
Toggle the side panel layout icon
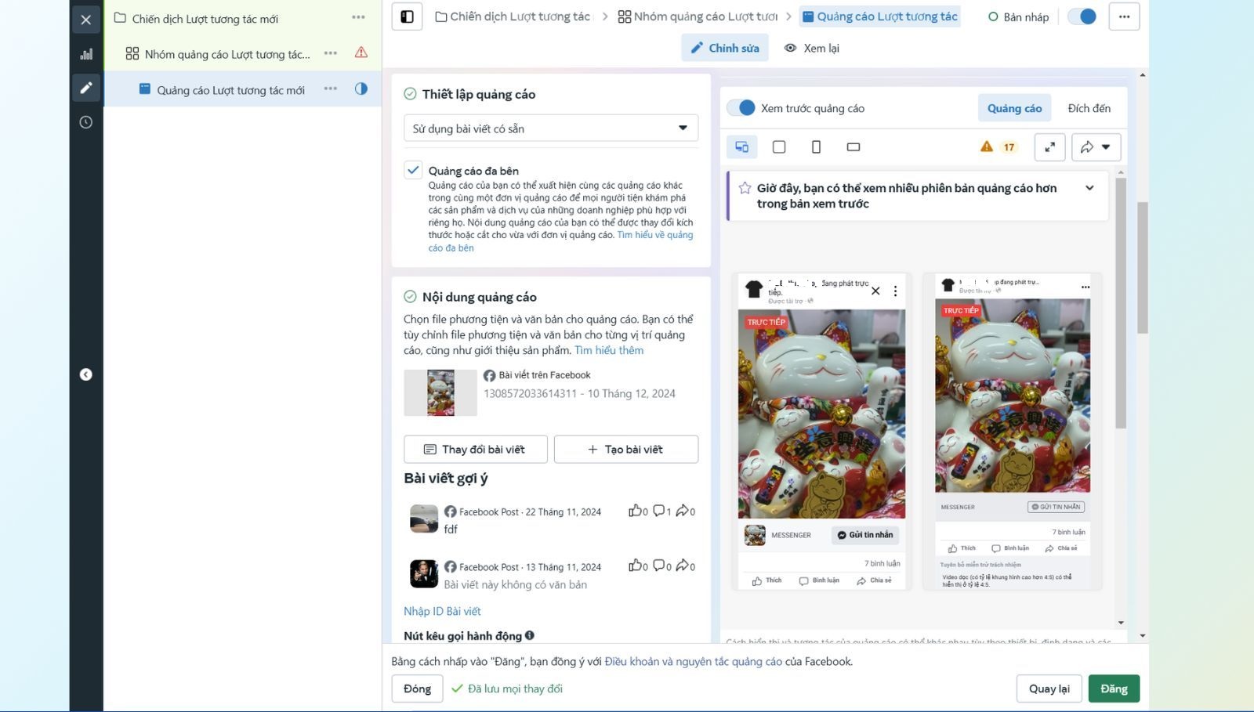407,16
